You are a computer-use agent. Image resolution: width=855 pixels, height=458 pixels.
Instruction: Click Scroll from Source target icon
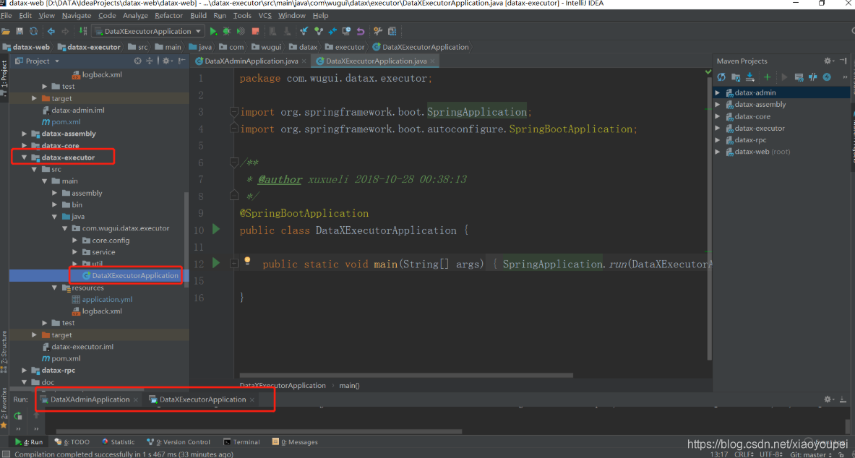click(x=138, y=61)
